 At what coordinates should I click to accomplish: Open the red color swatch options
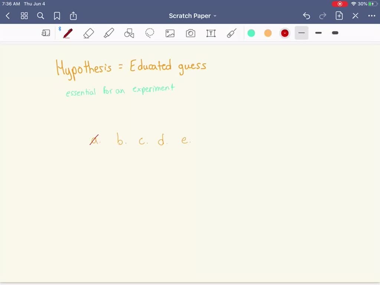coord(285,33)
